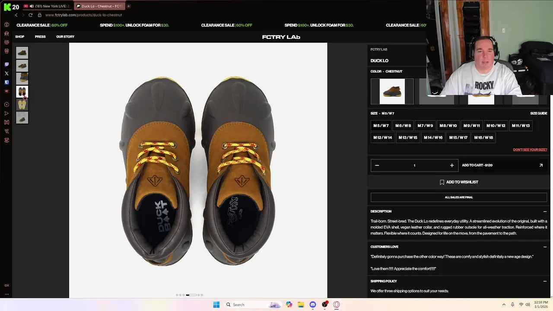
Task: Click the FCTRY LAb logo
Action: click(x=281, y=37)
